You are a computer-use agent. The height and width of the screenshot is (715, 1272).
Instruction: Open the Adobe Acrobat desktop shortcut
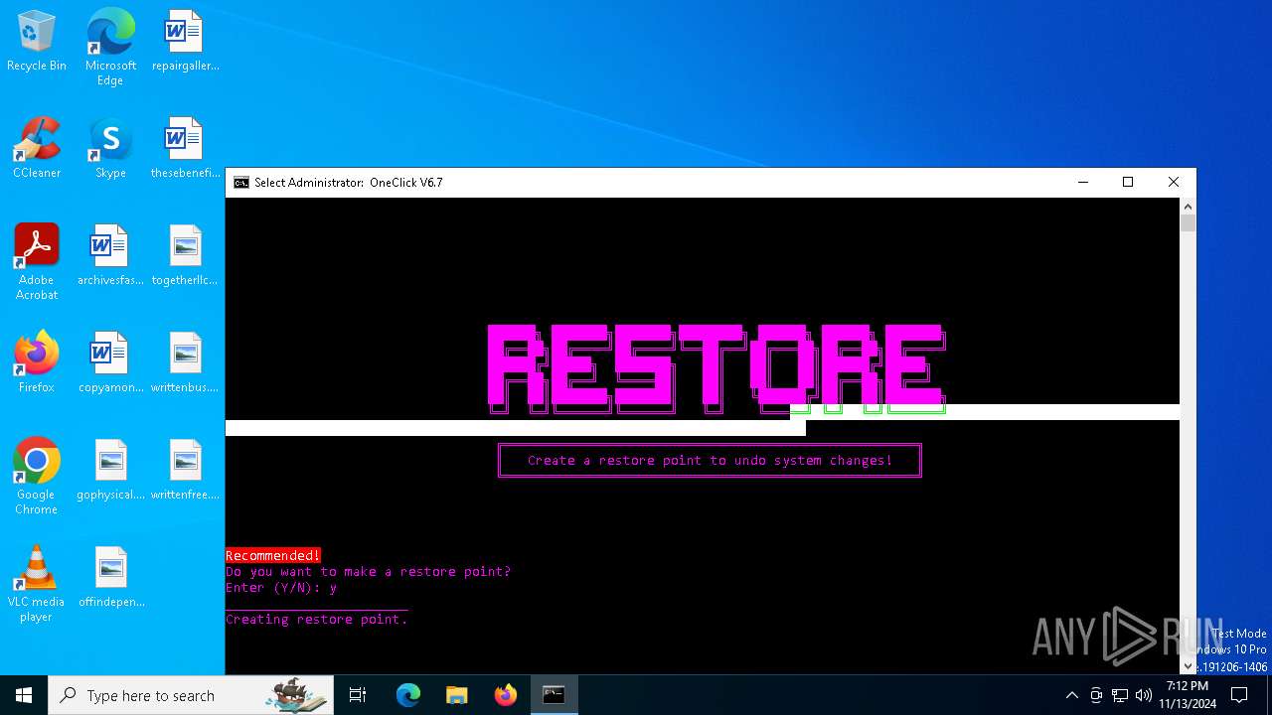pyautogui.click(x=37, y=262)
